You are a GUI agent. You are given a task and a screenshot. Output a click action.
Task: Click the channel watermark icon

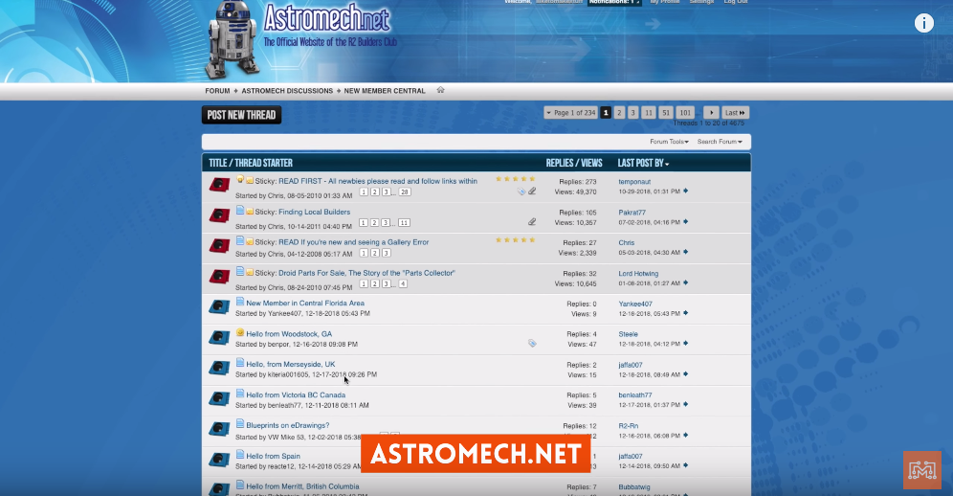[922, 470]
